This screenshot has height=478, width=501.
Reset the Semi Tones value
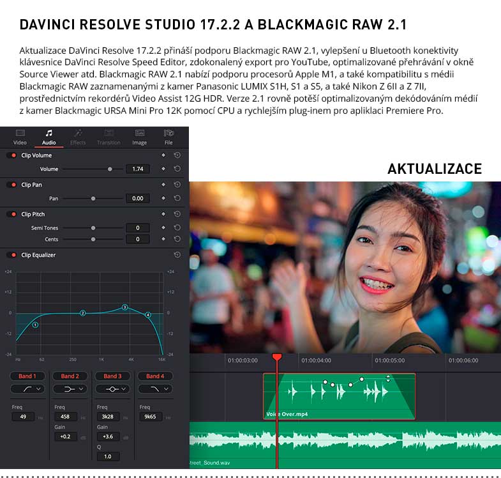point(177,227)
